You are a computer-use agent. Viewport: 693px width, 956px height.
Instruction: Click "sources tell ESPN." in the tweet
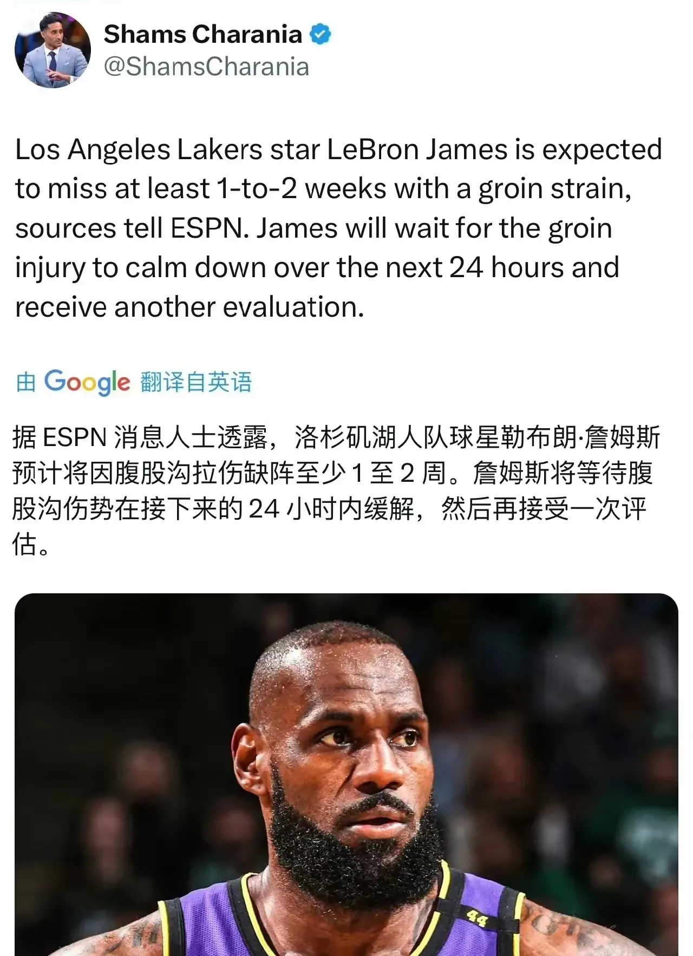pos(132,228)
